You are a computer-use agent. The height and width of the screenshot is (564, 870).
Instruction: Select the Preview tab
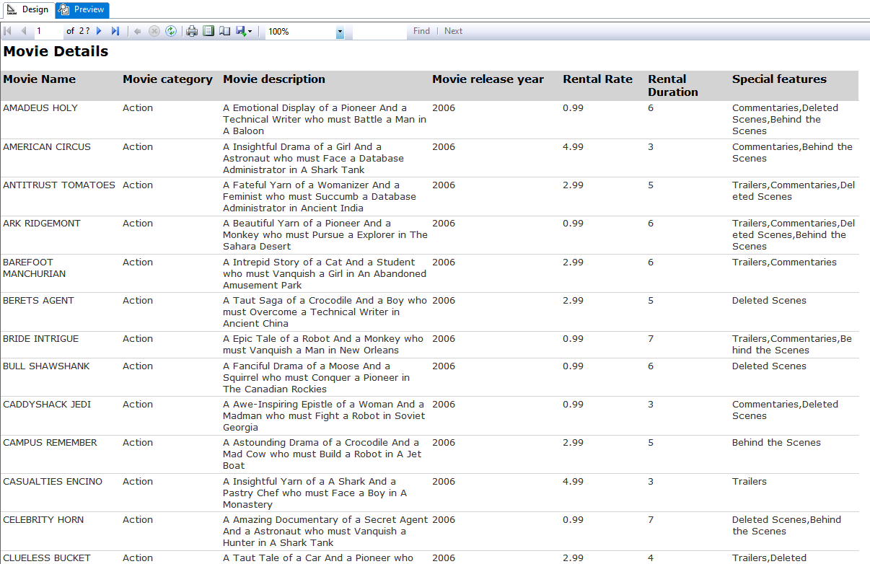tap(82, 9)
